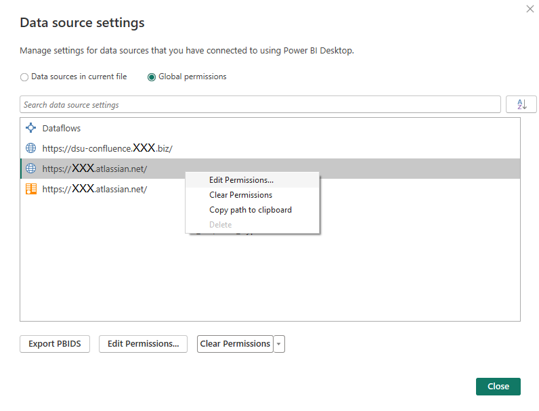Screen dimensions: 539x411
Task: Close dialog with the X icon
Action: coord(530,9)
